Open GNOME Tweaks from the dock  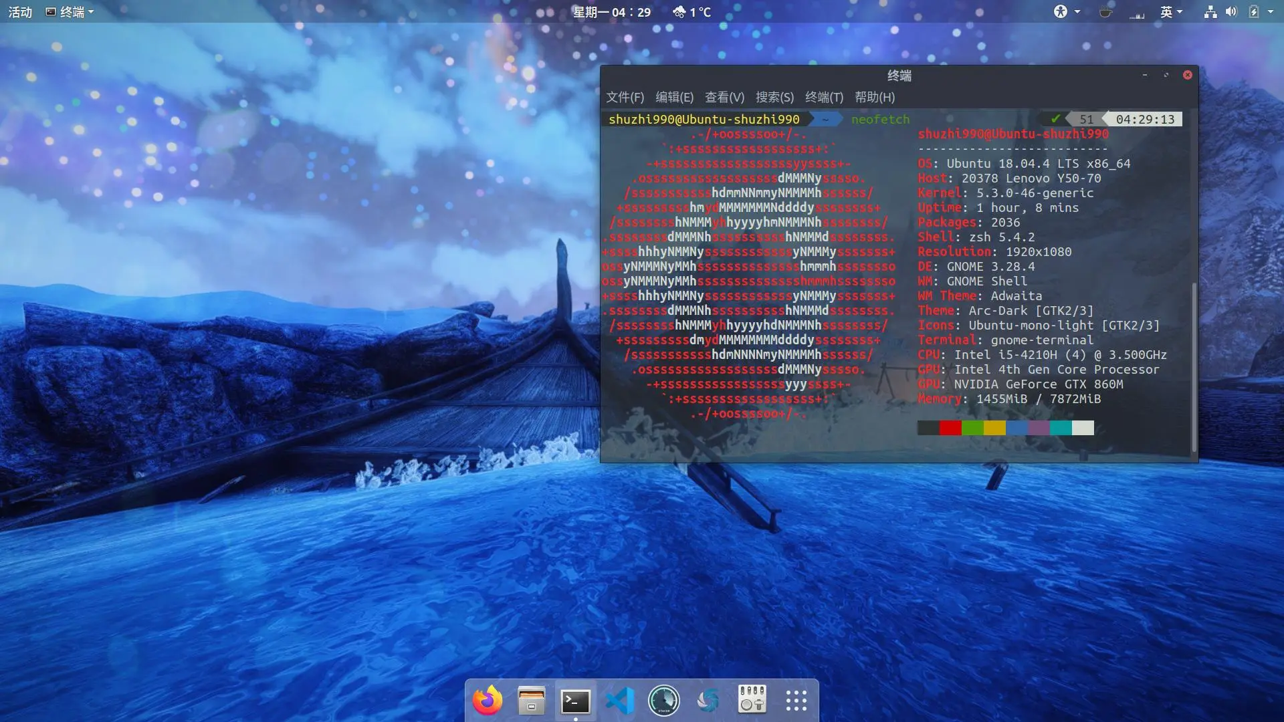(752, 701)
